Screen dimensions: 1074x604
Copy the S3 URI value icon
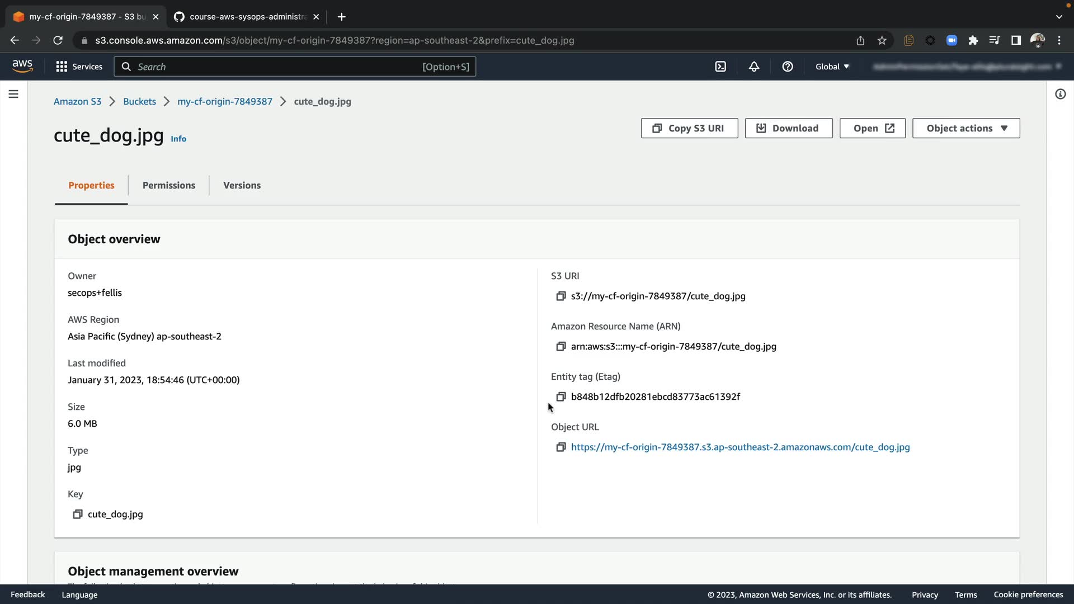point(560,296)
